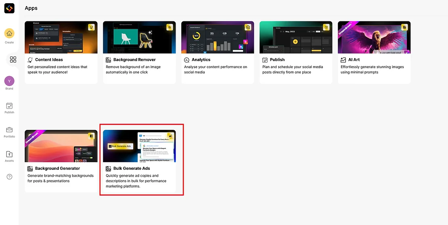Click the yellow badge on Content Ideas thumbnail
Image resolution: width=448 pixels, height=225 pixels.
click(x=92, y=27)
